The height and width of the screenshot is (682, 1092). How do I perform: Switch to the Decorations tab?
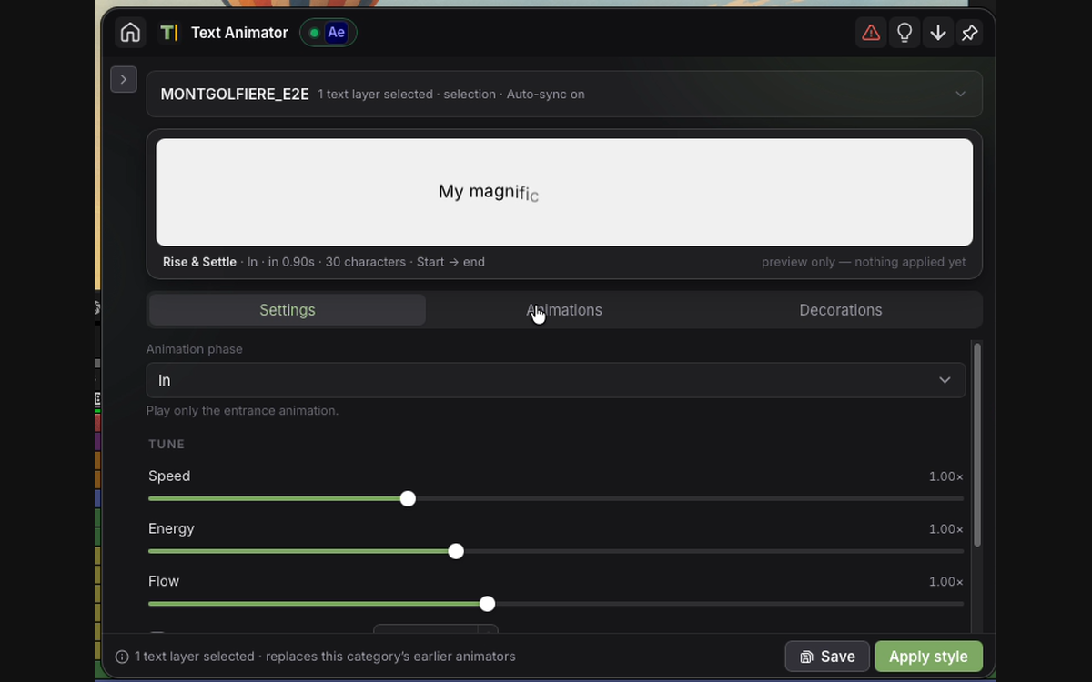point(841,310)
